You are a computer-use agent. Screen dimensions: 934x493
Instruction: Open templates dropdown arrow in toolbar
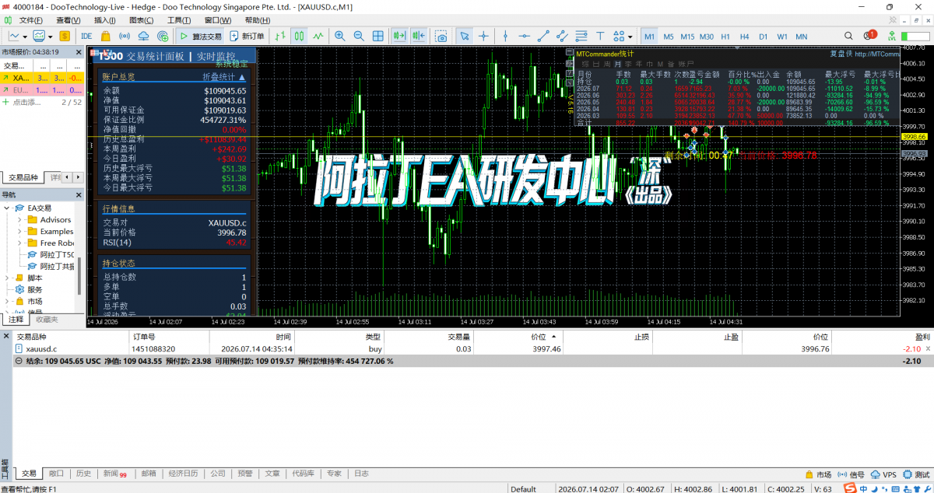pyautogui.click(x=50, y=36)
